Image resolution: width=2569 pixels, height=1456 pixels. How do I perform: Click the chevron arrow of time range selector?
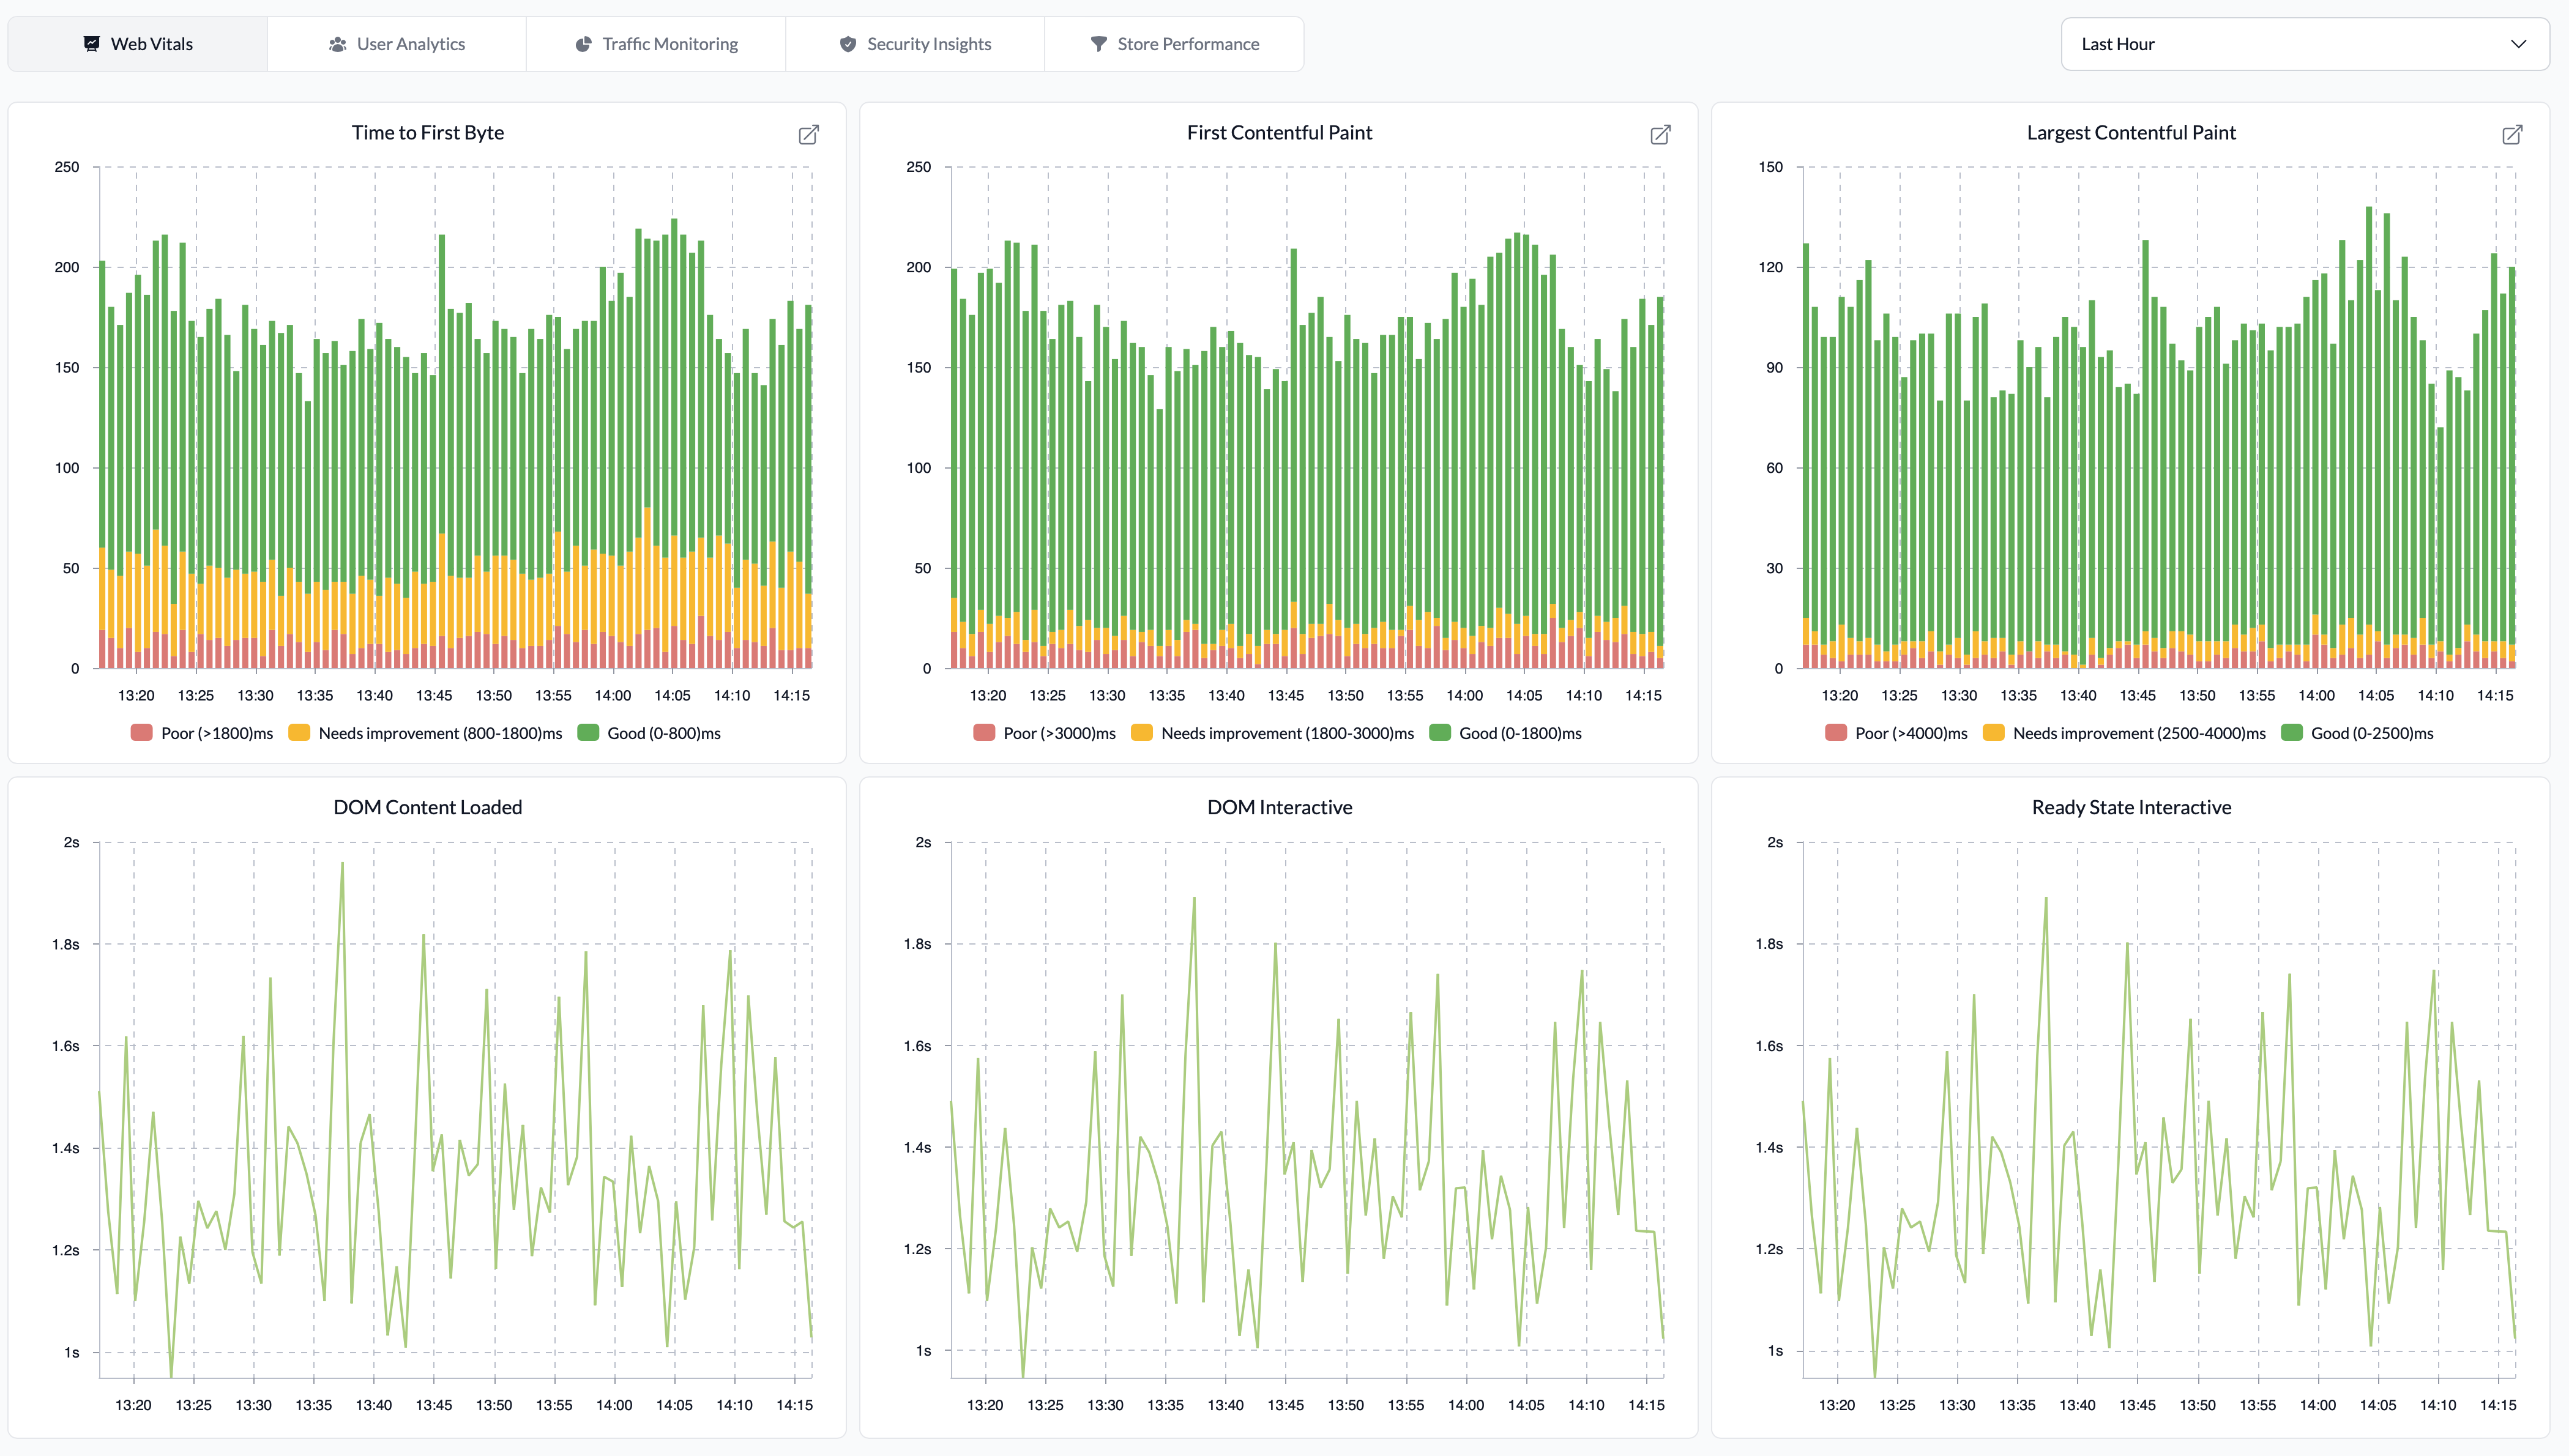pyautogui.click(x=2518, y=44)
